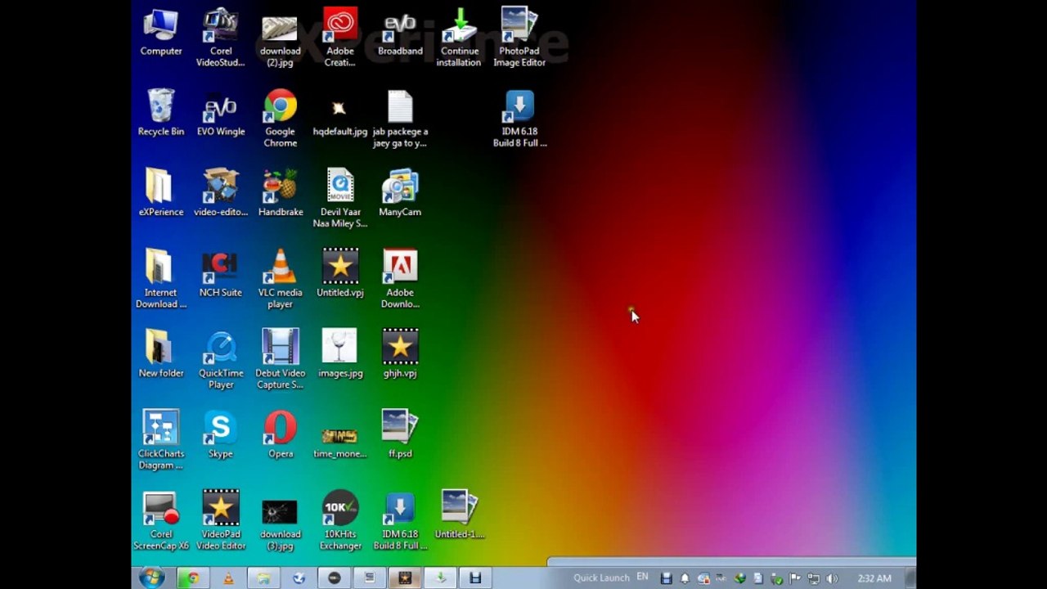Click the 2:32 AM taskbar clock
The width and height of the screenshot is (1047, 589).
(x=874, y=578)
